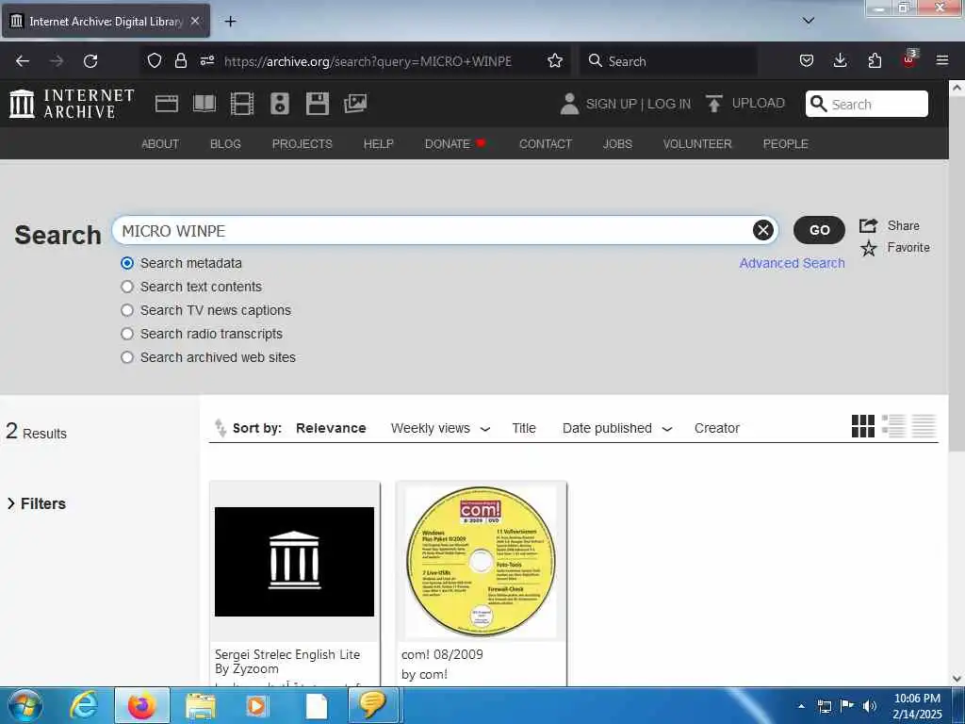965x724 pixels.
Task: Clear the MICRO WINPE search query
Action: point(763,230)
